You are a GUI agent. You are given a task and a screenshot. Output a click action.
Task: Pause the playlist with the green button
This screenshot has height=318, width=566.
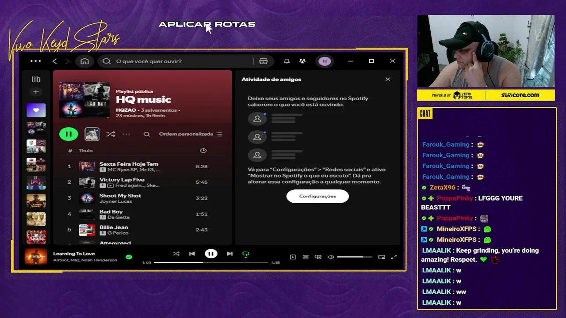tap(69, 134)
